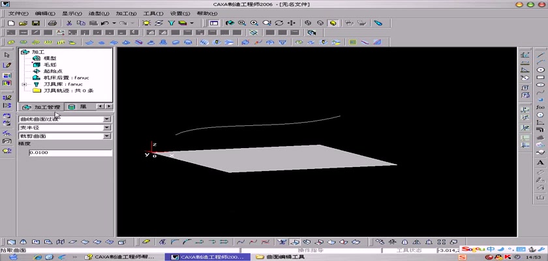Click the tab scroll right arrow
This screenshot has width=548, height=261.
pos(109,106)
